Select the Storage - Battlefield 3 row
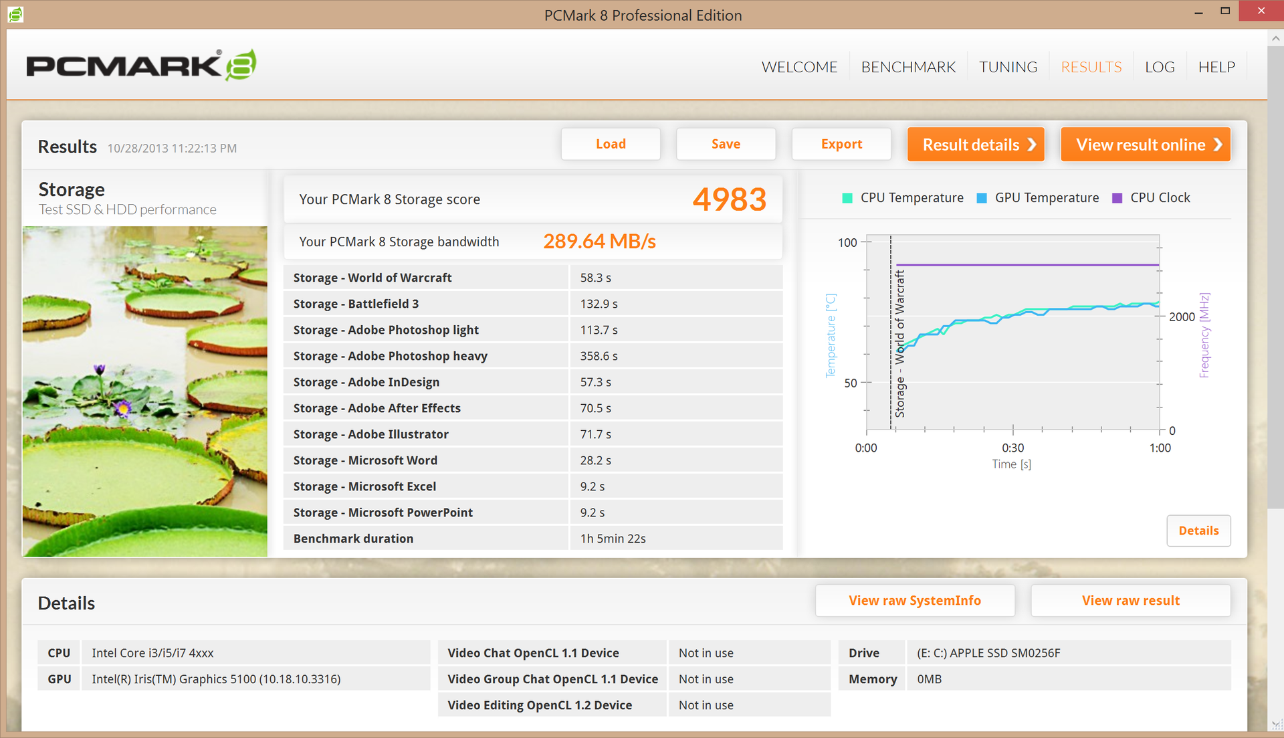This screenshot has width=1284, height=738. [533, 304]
